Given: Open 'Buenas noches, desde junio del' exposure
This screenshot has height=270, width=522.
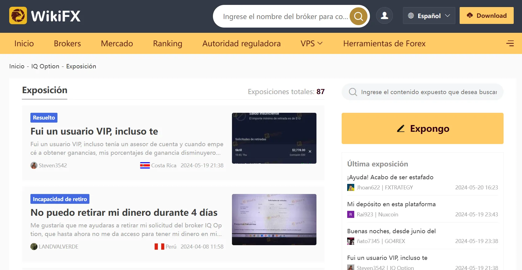Looking at the screenshot, I should pos(391,231).
